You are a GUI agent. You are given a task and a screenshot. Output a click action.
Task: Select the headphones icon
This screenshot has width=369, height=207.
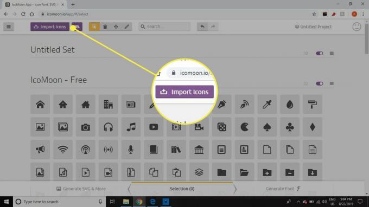[x=108, y=127]
